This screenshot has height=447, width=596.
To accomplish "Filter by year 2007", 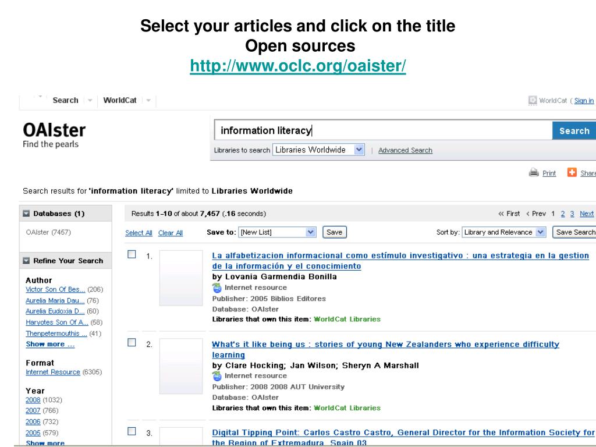I will tap(33, 410).
